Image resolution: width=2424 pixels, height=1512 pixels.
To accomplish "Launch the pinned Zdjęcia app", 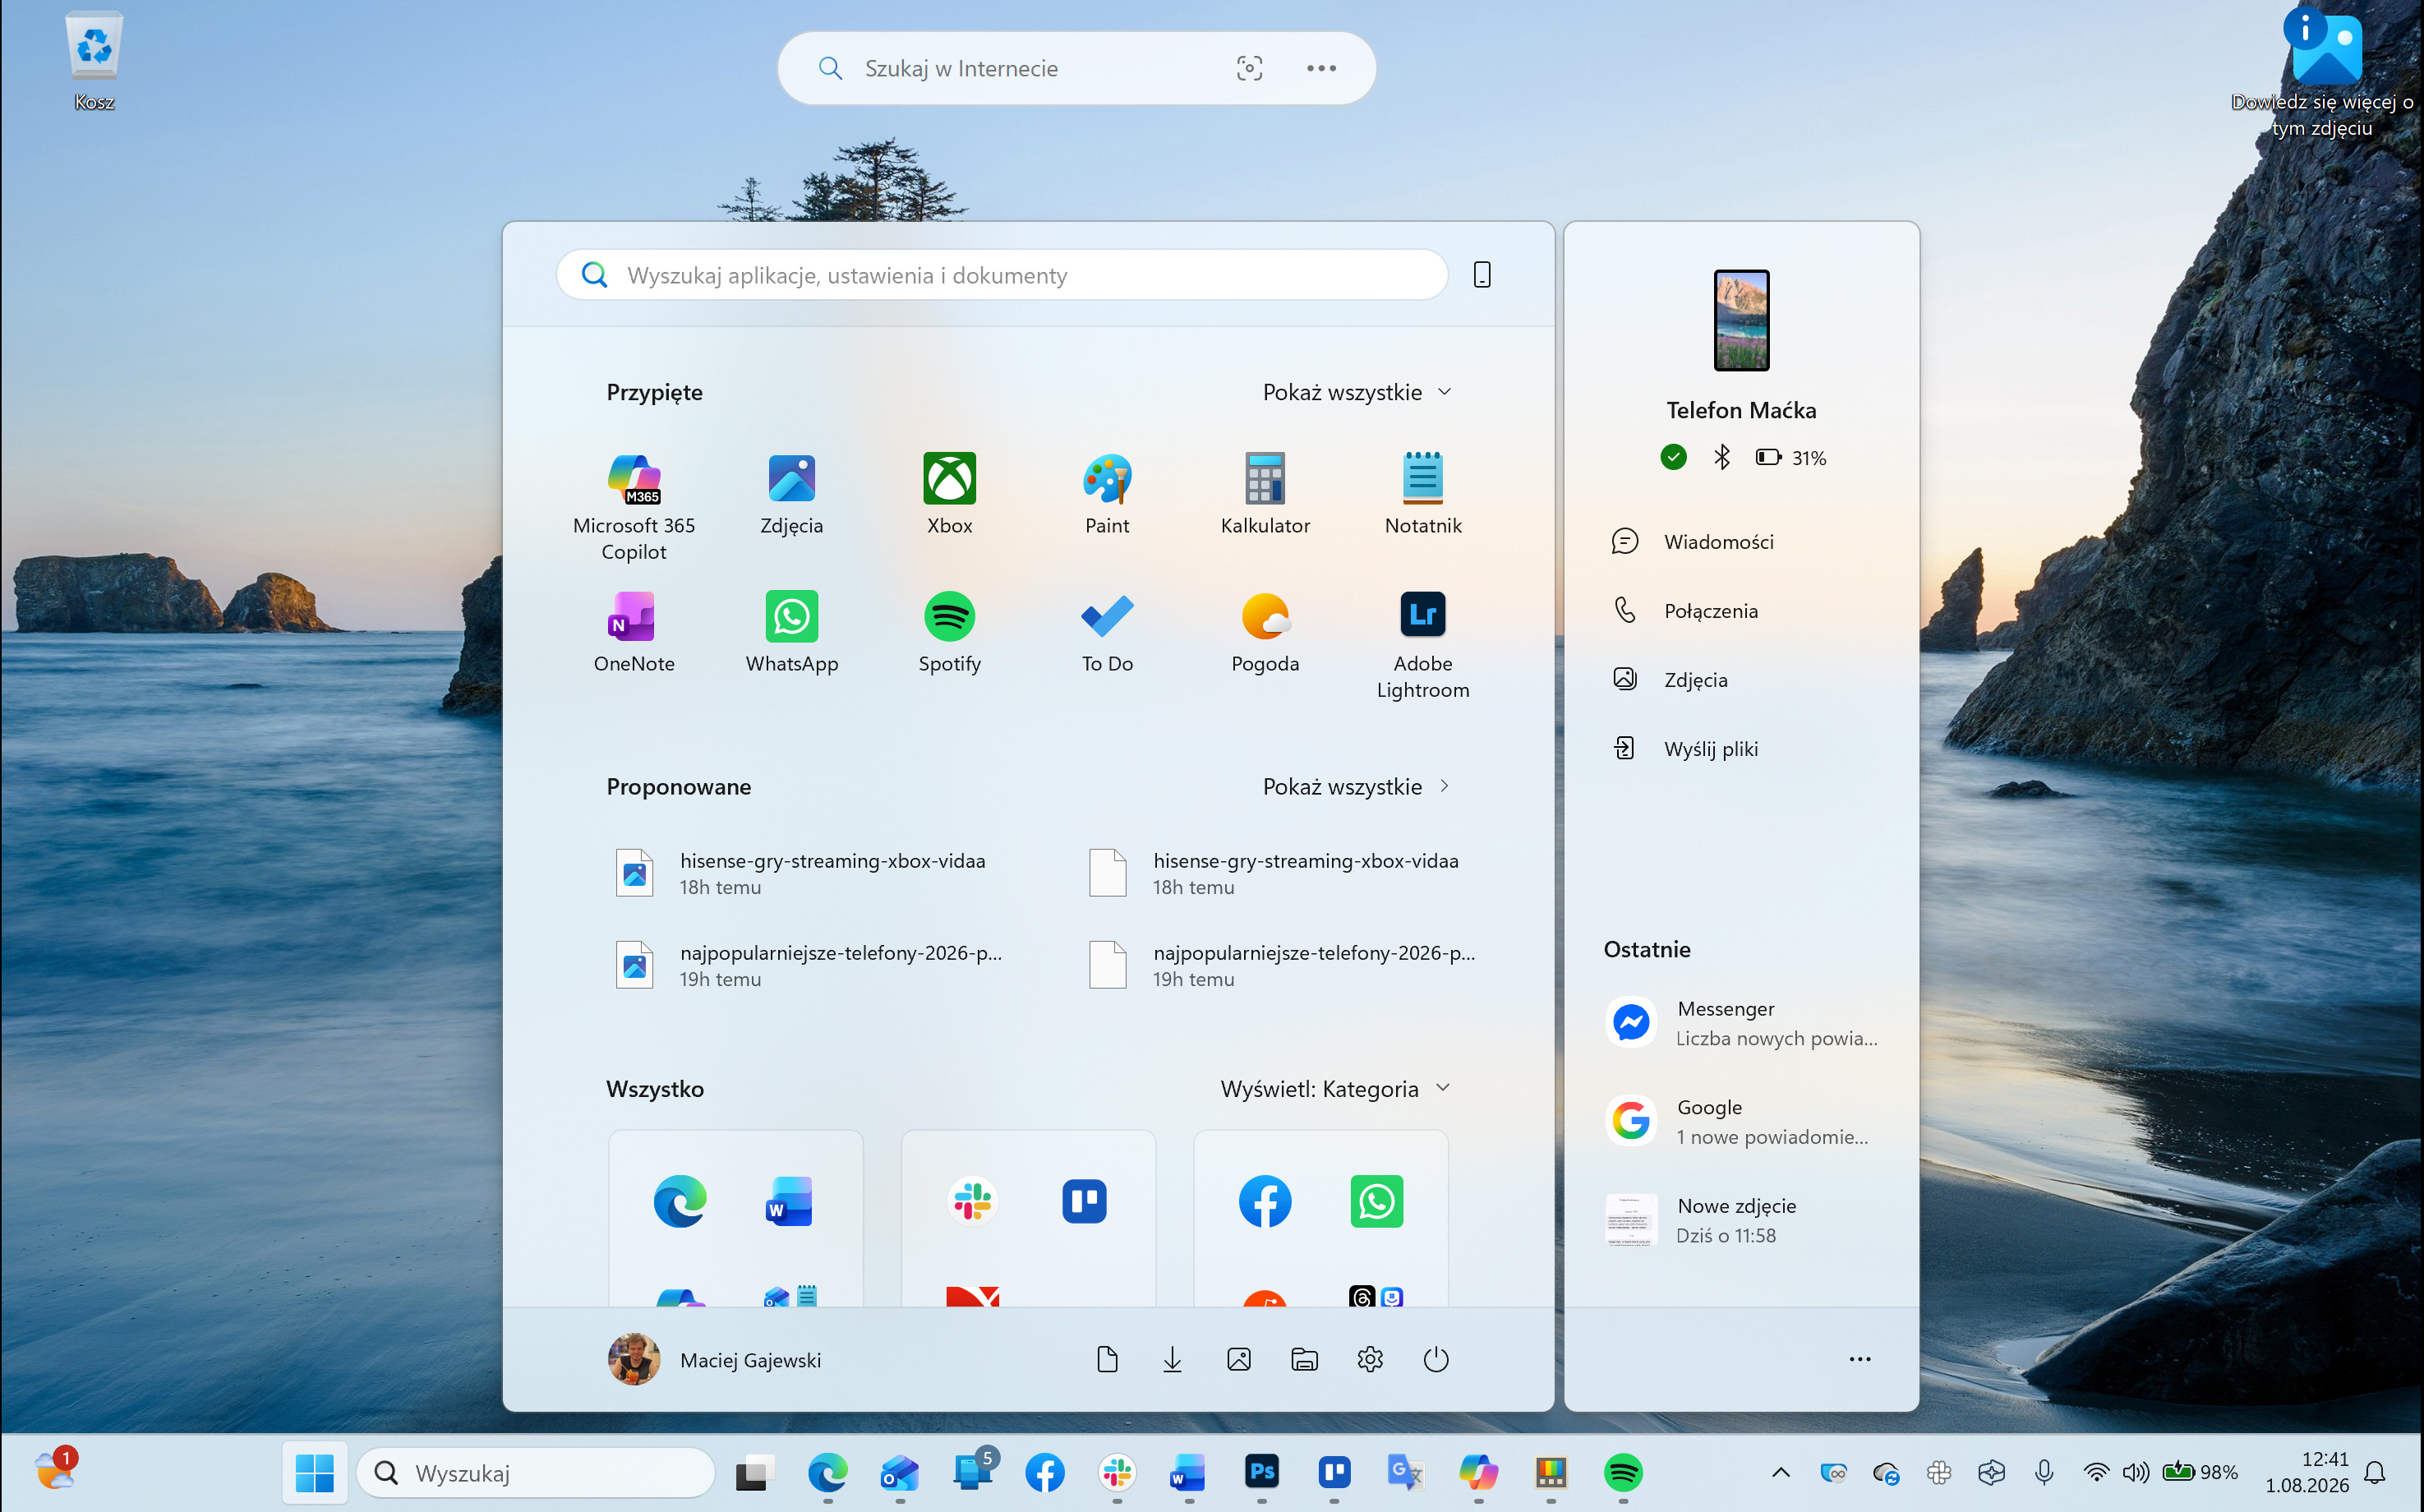I will point(791,495).
